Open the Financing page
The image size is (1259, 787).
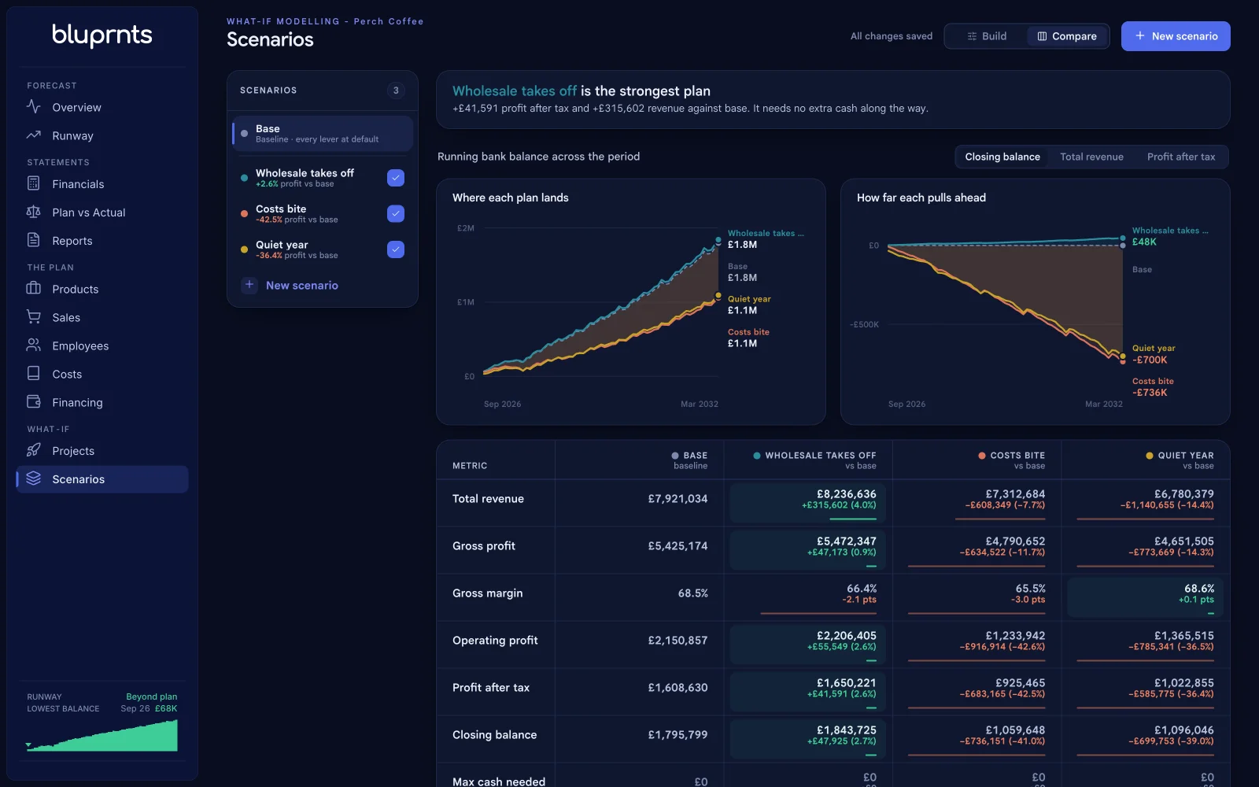[102, 402]
